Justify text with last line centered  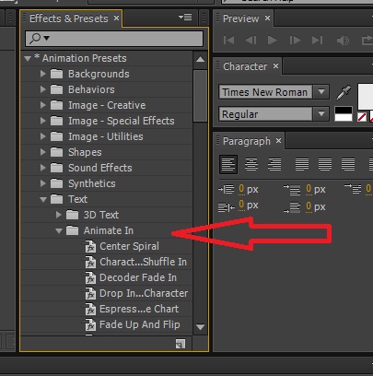click(x=325, y=164)
